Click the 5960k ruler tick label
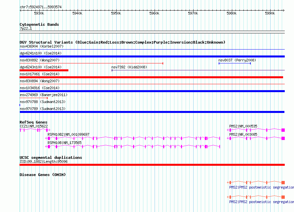 coord(154,13)
